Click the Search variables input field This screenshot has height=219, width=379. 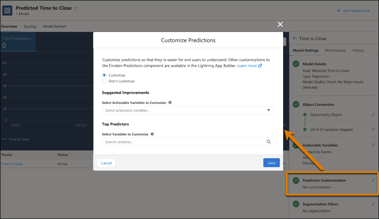pos(188,142)
